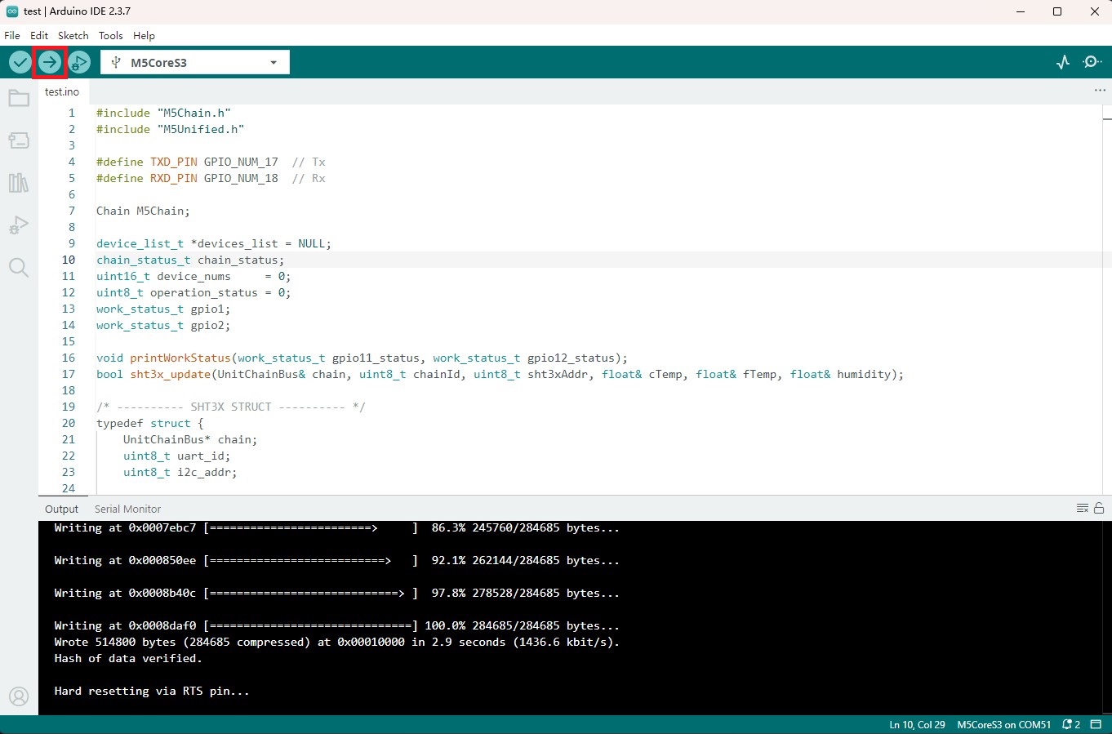
Task: Show the Debug sidebar panel
Action: [19, 225]
